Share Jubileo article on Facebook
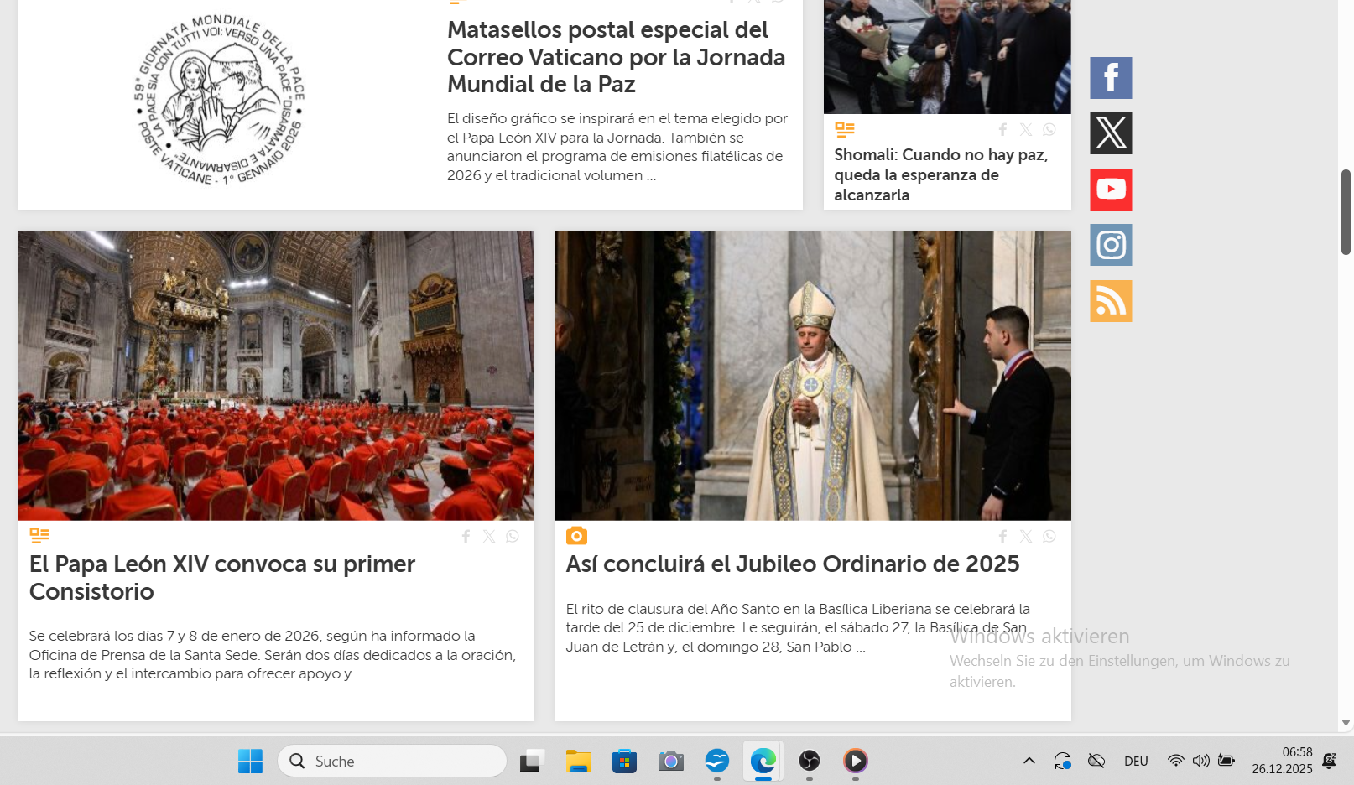The image size is (1354, 785). 1002,537
